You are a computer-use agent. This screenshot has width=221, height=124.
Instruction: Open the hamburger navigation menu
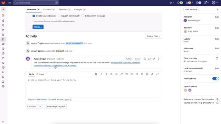pos(10,2)
